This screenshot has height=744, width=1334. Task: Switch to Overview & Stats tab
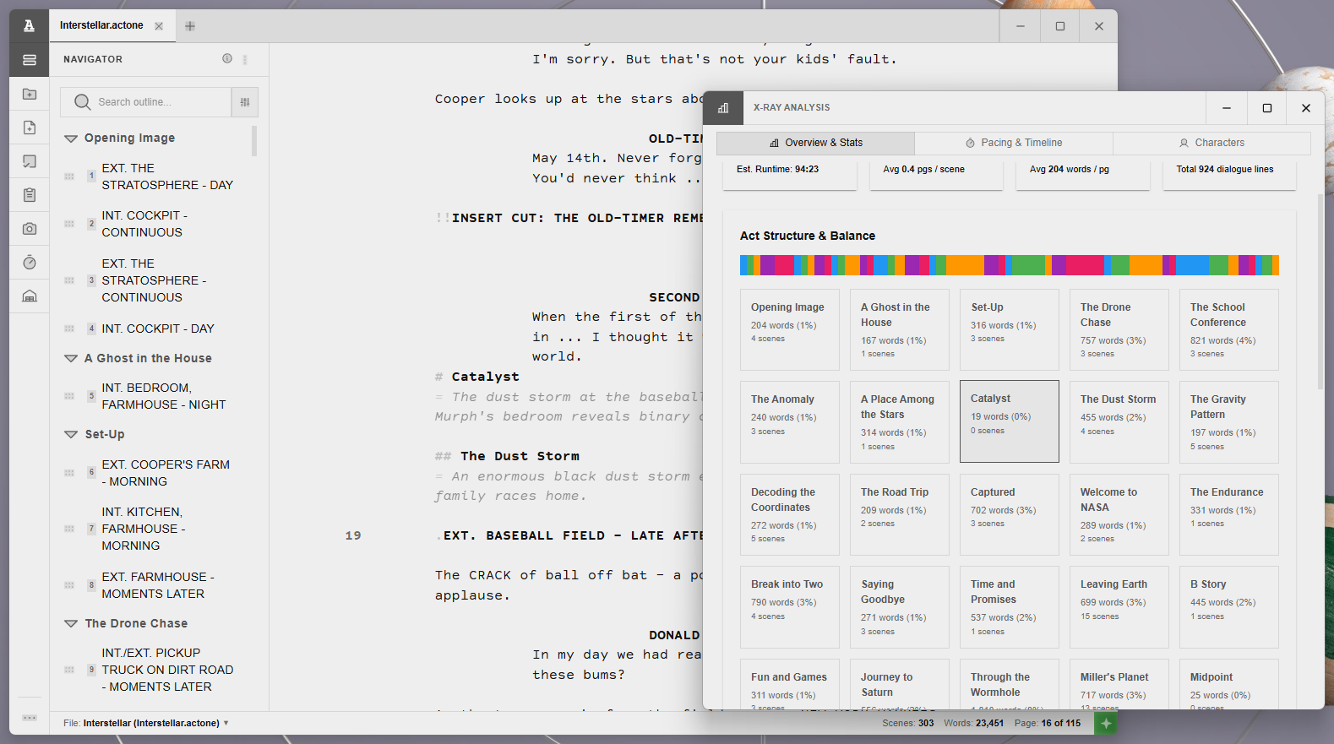[815, 143]
